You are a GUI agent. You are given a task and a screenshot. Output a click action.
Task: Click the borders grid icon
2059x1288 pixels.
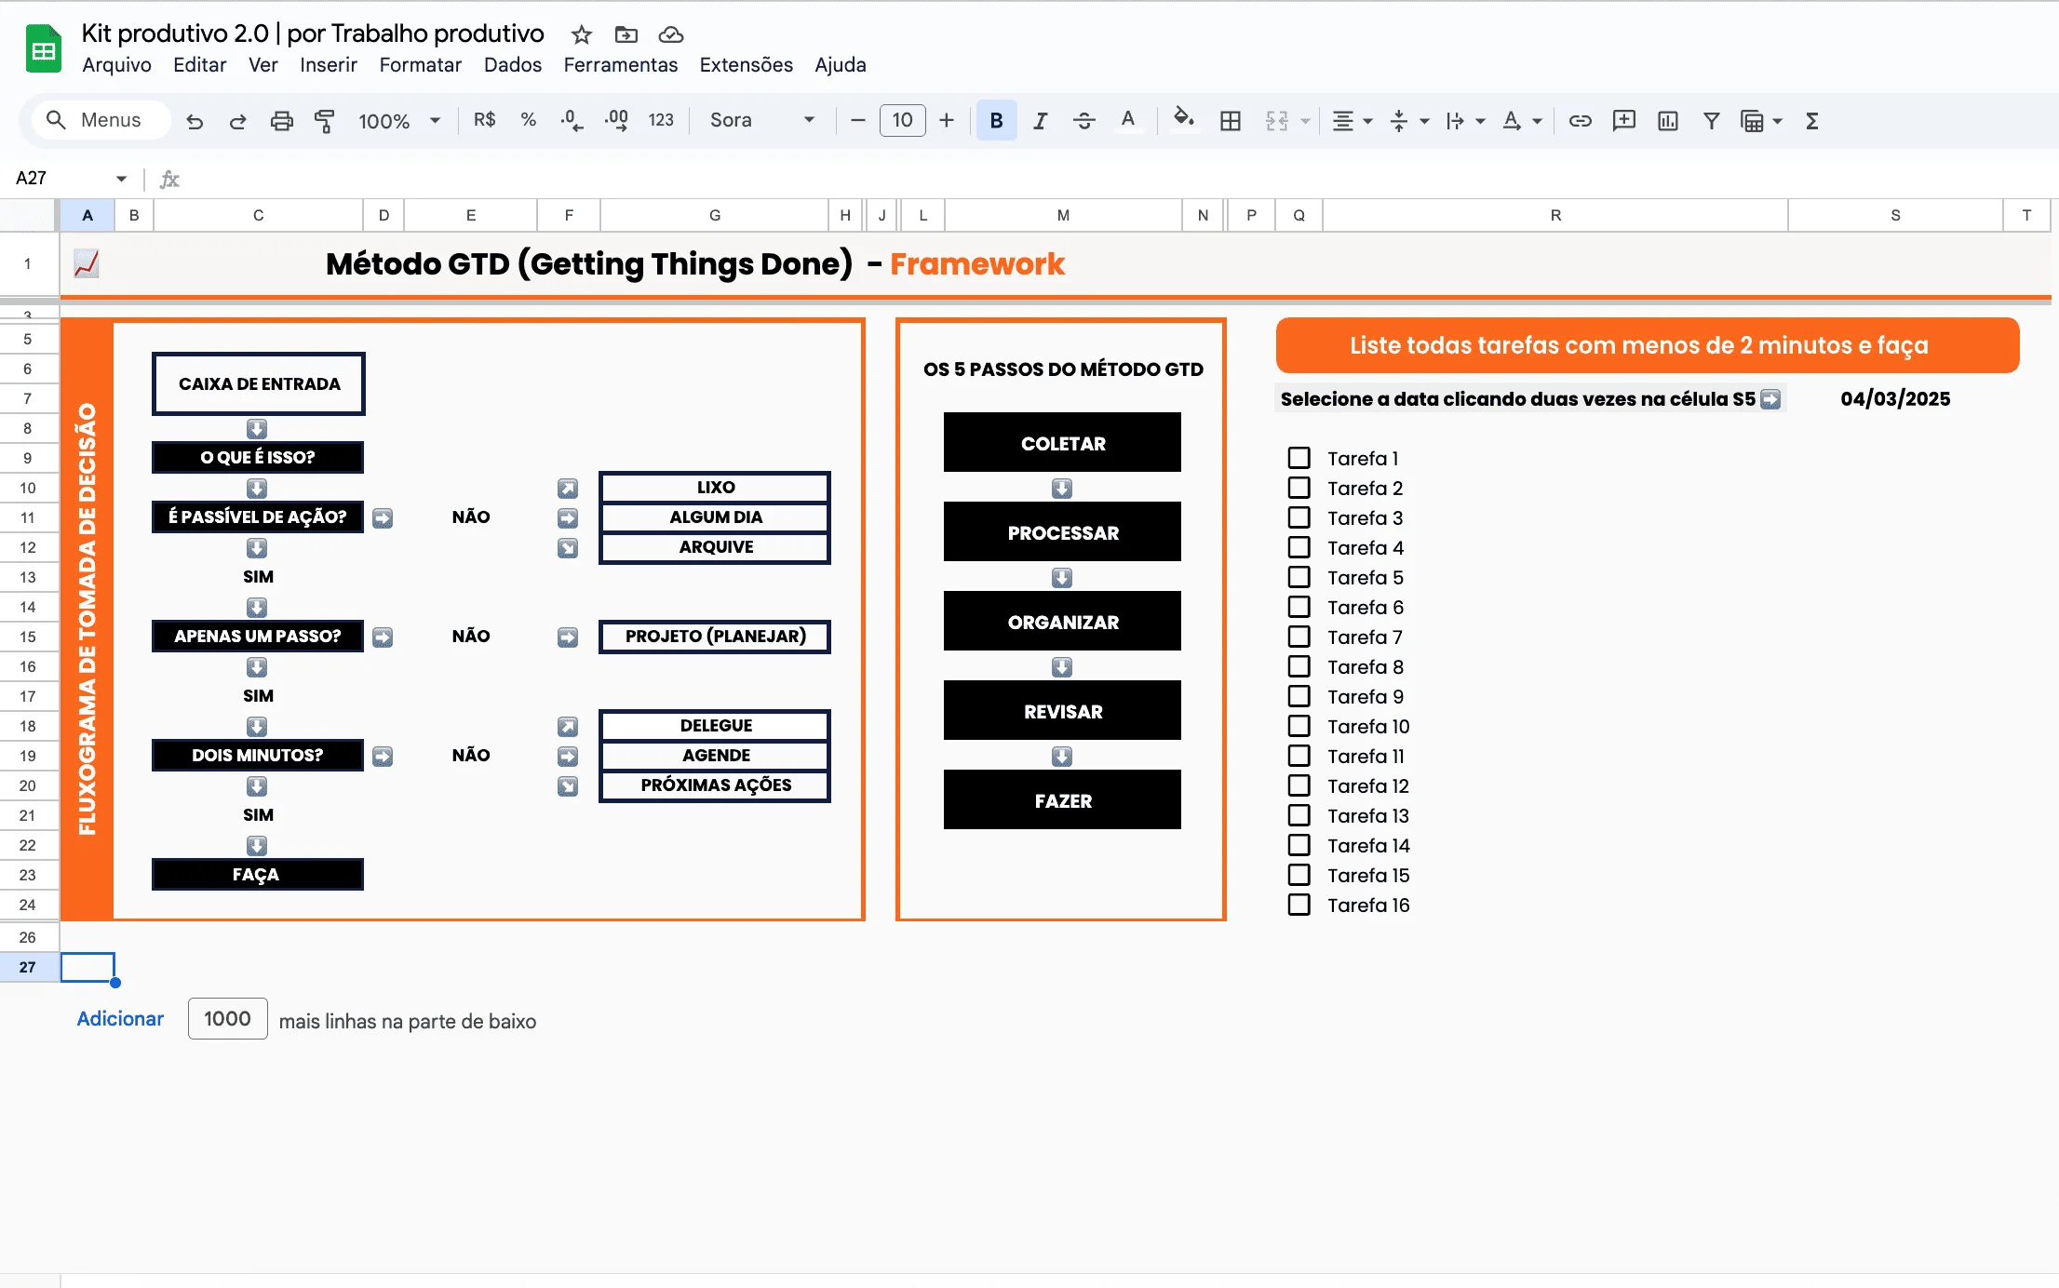[1231, 121]
